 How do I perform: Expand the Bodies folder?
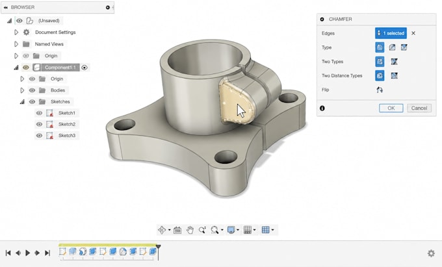tap(22, 90)
